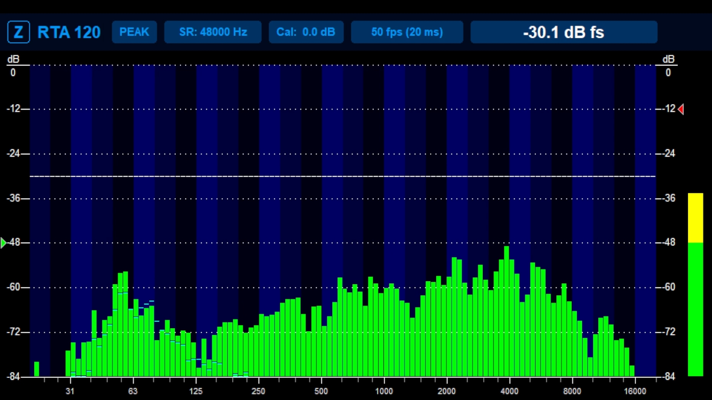
Task: Click the green section of the level meter
Action: coord(695,309)
